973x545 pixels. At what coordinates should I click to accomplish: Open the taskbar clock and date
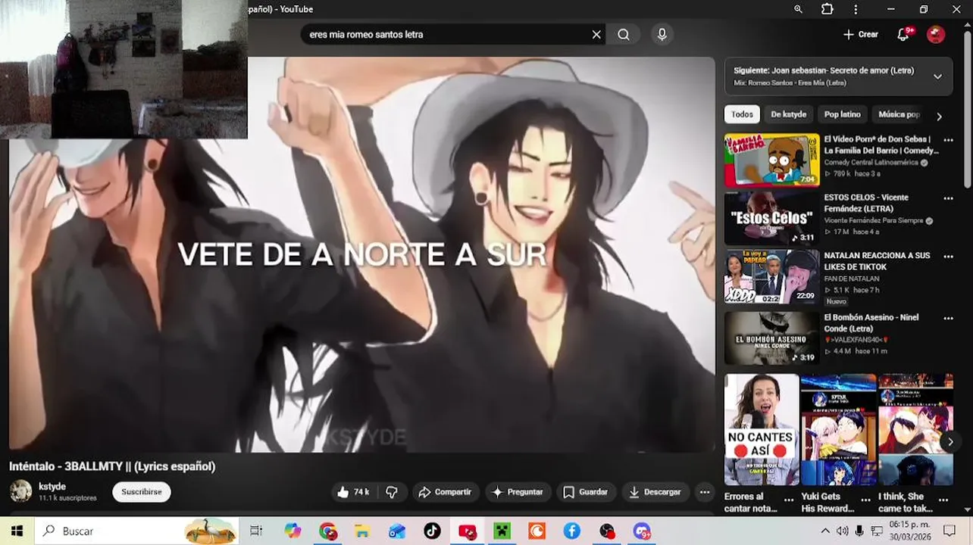[x=909, y=531]
